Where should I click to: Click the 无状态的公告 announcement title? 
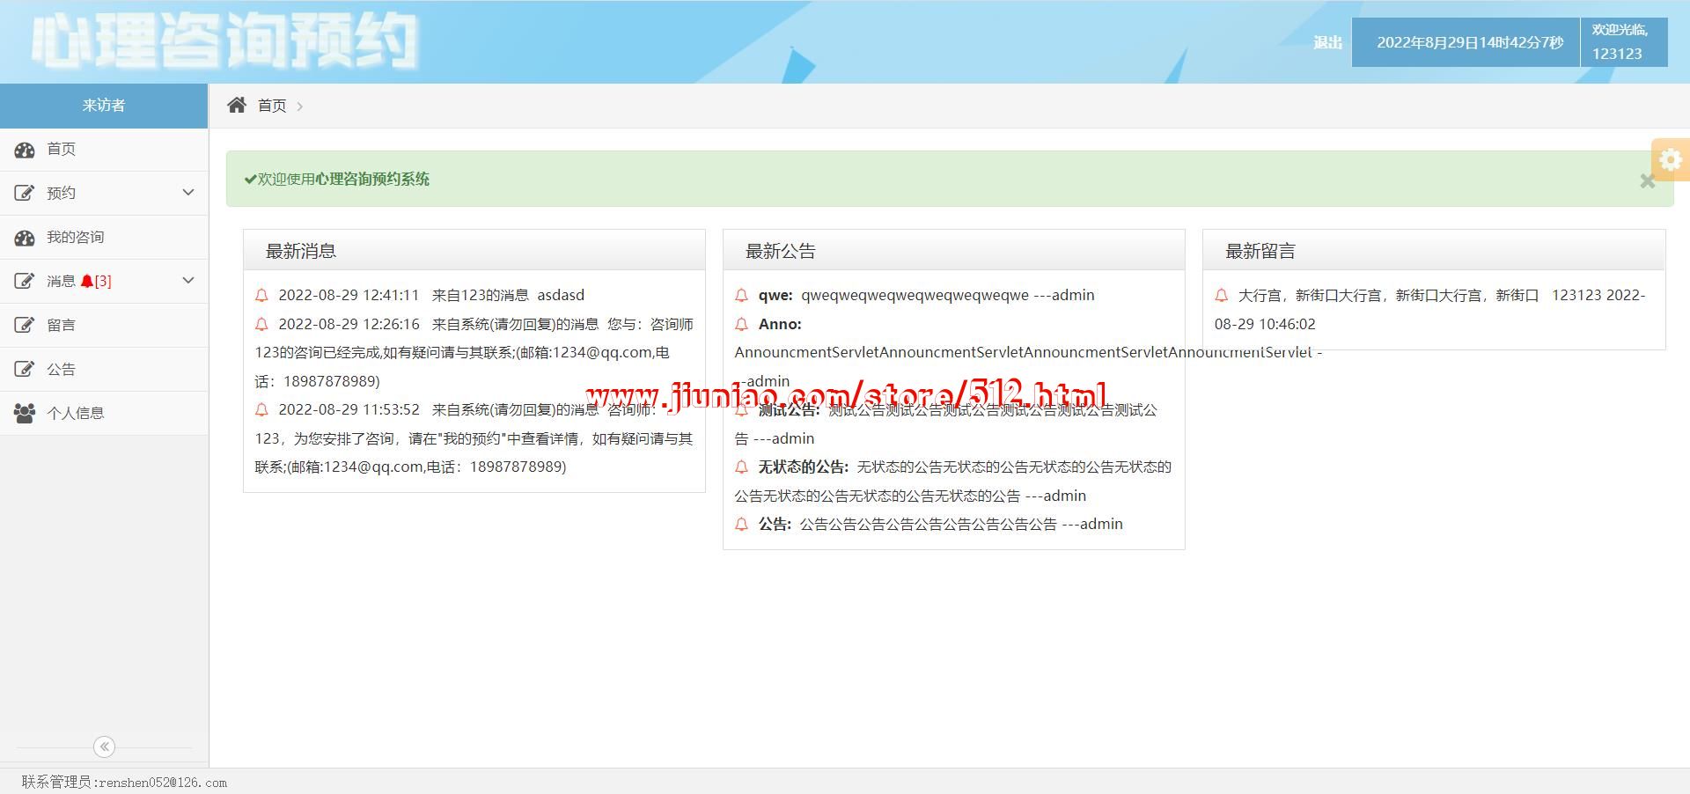coord(803,467)
